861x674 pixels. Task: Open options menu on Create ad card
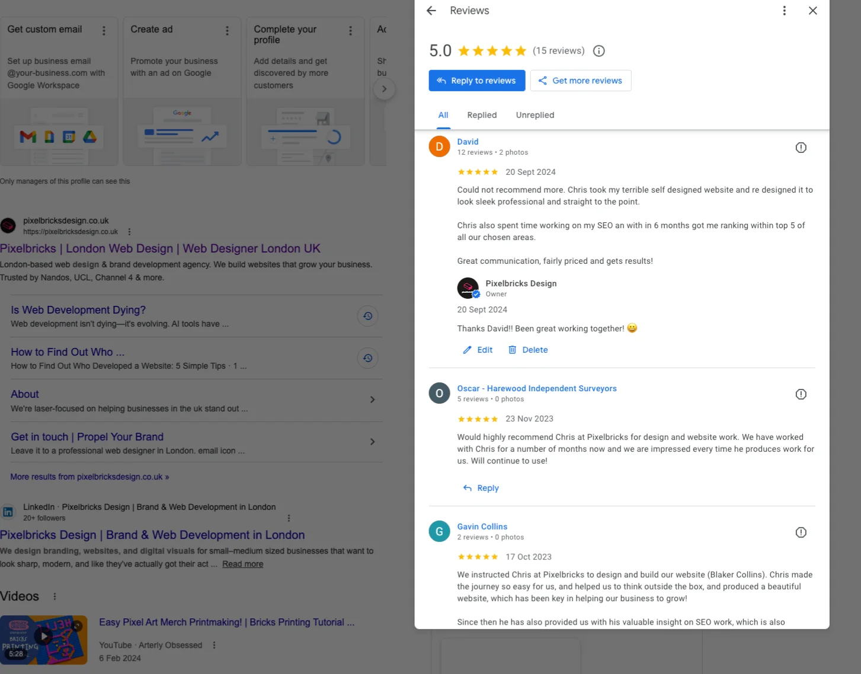tap(228, 30)
